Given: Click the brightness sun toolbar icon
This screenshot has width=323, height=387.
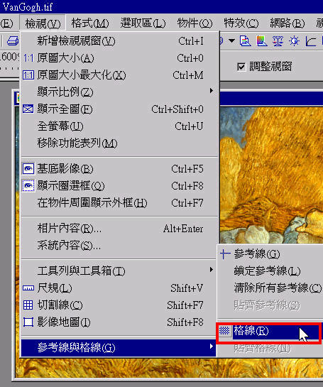Looking at the screenshot, I should (295, 41).
